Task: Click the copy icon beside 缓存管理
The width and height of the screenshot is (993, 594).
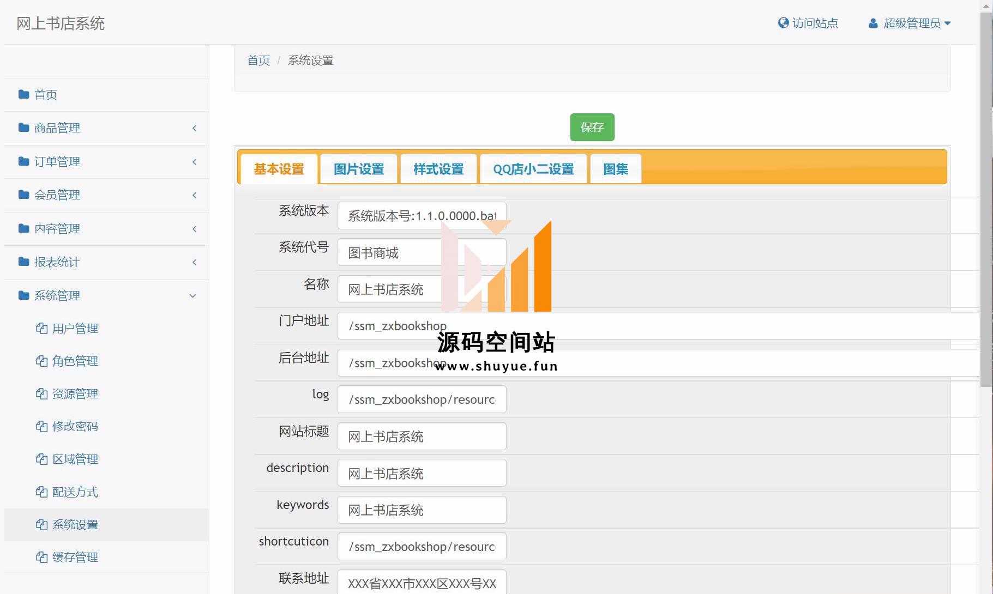Action: 41,557
